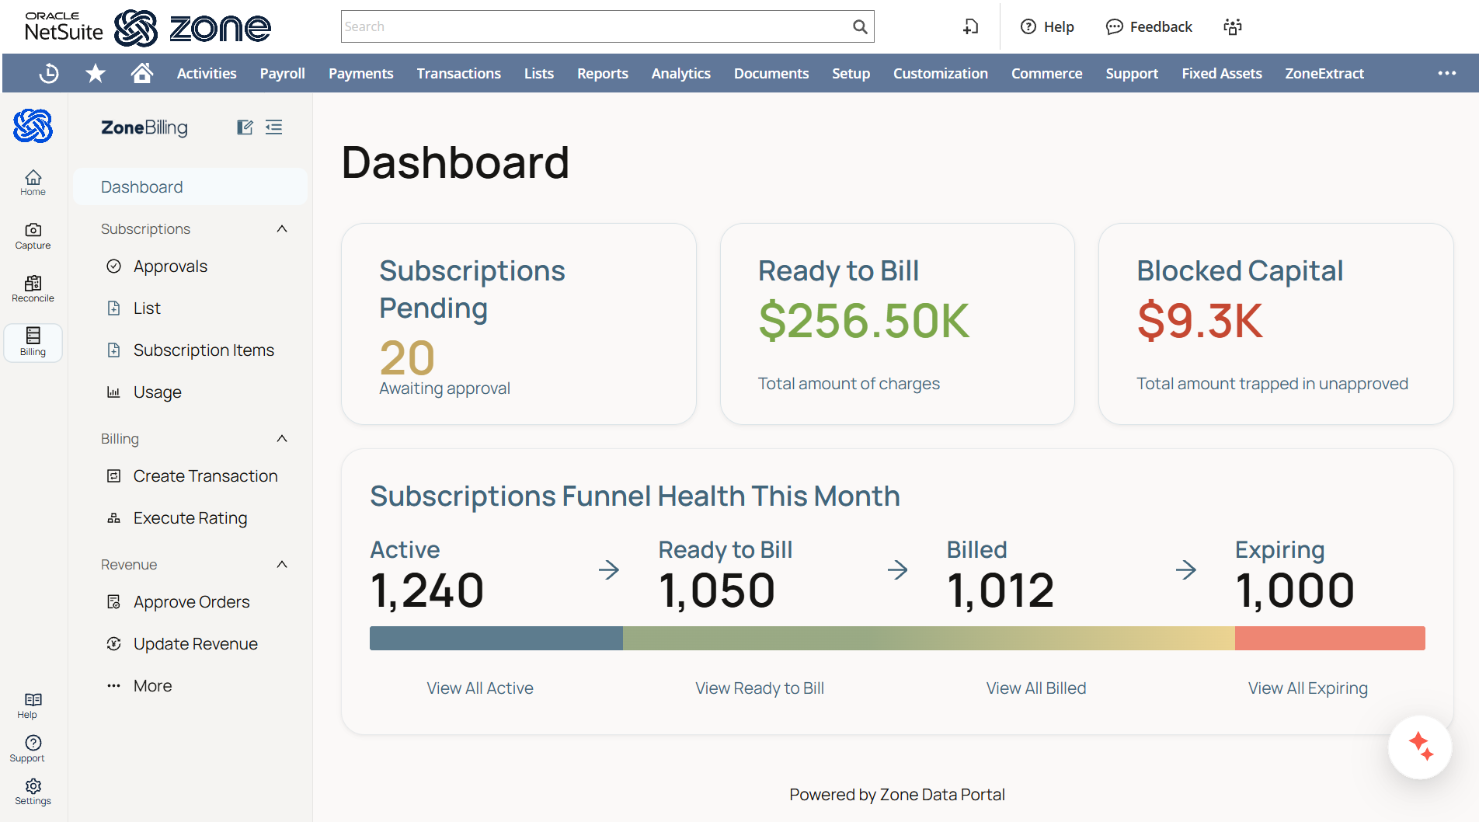The width and height of the screenshot is (1479, 822).
Task: Open the Blocked Capital $9.3K card
Action: (1275, 324)
